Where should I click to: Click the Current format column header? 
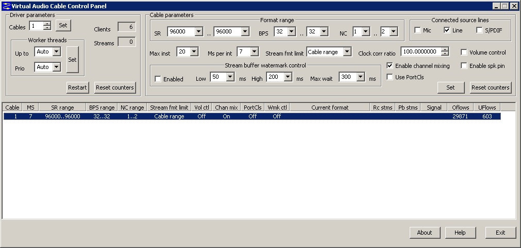point(330,108)
